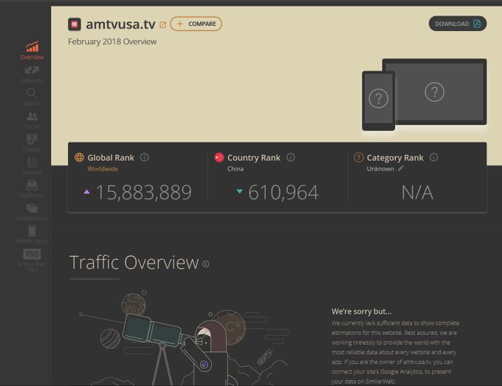The image size is (502, 386).
Task: Go to Referrals in the sidebar
Action: click(32, 73)
